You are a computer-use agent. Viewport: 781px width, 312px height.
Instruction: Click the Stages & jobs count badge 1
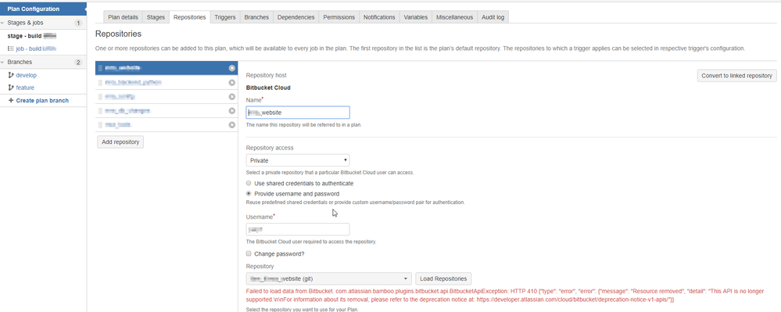(78, 23)
